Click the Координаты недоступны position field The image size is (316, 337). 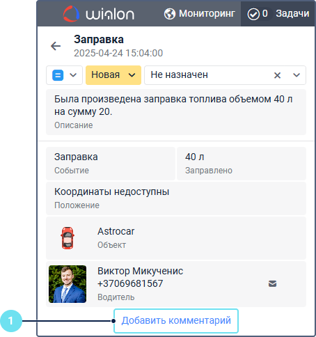[176, 198]
